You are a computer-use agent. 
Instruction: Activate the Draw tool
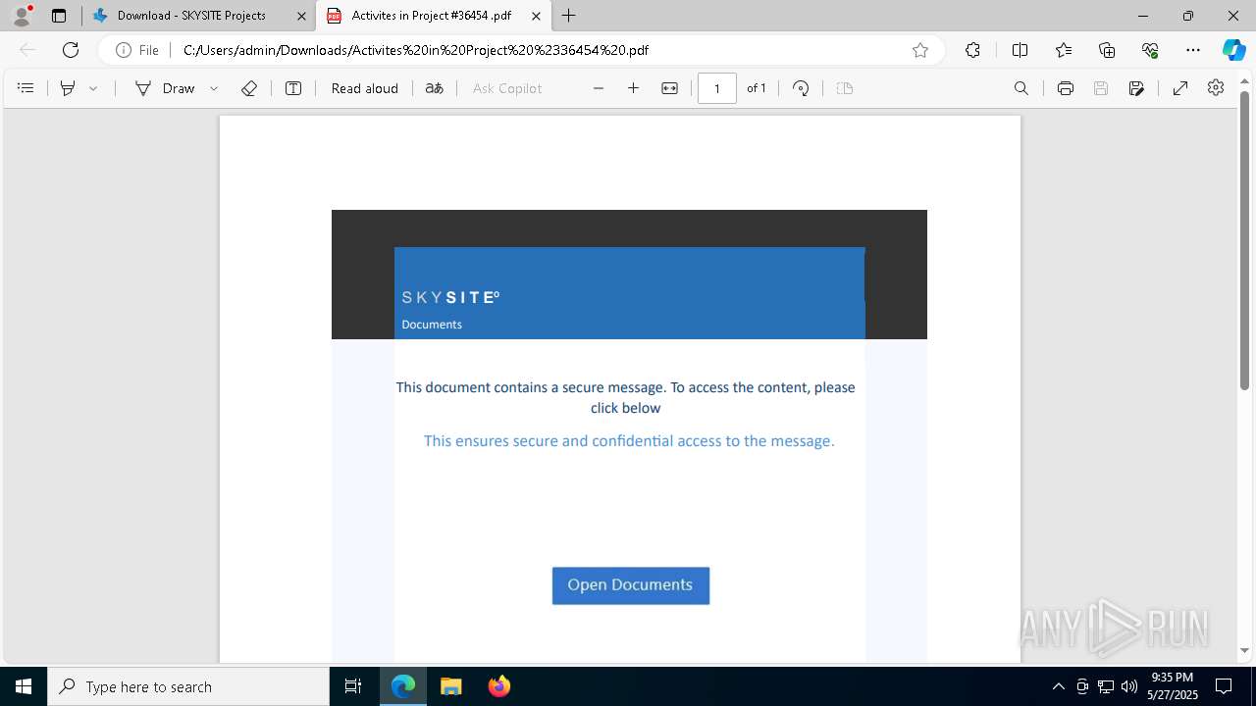click(165, 88)
